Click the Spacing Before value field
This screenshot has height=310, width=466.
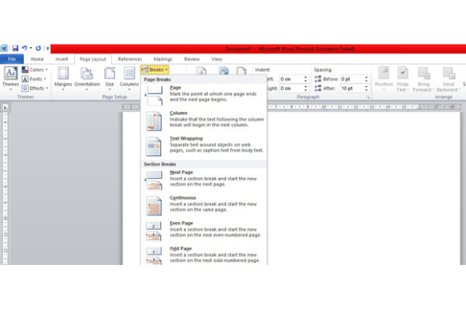[x=352, y=79]
